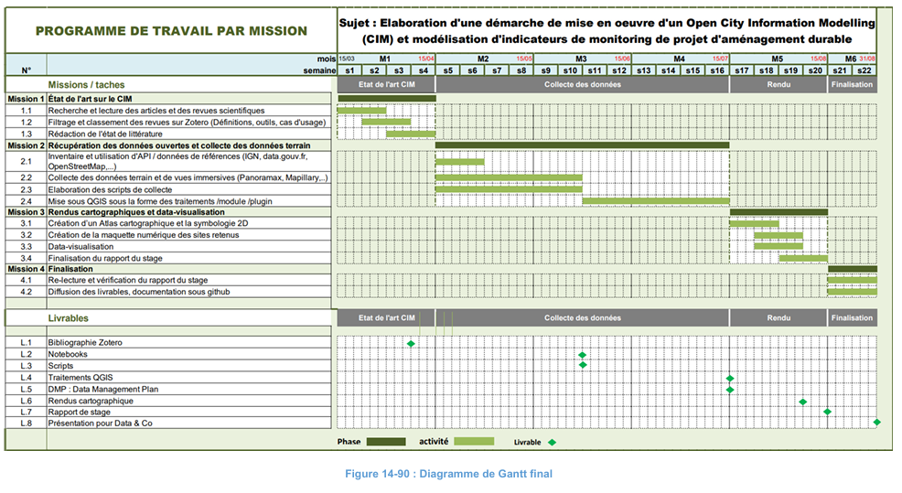Select the activity bar for task 1.1

click(361, 110)
